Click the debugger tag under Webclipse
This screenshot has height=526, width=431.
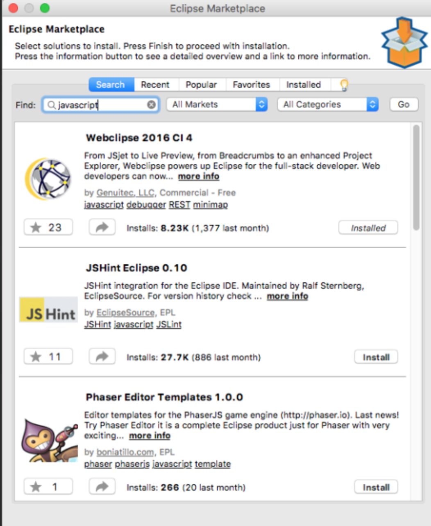146,205
